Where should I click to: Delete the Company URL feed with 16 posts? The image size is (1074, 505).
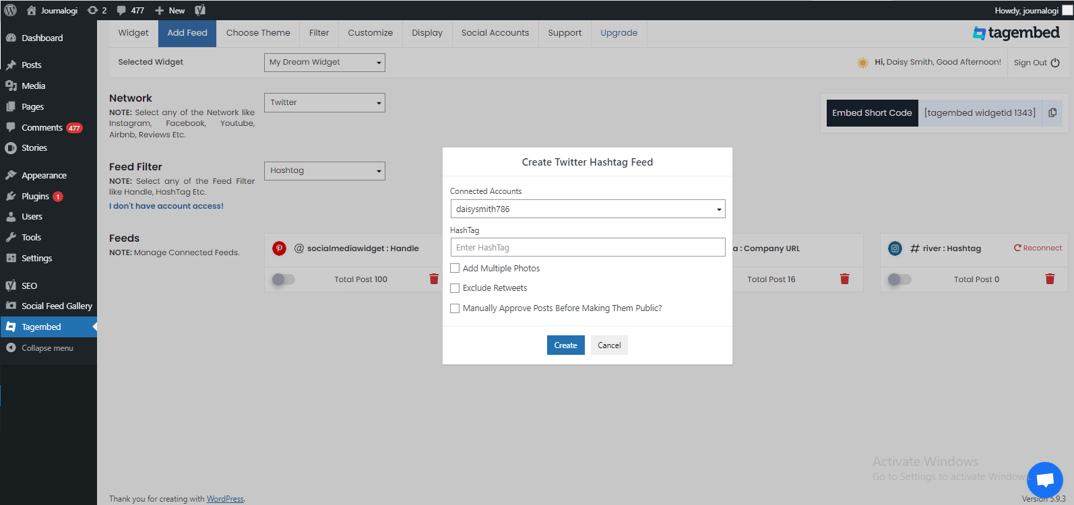pyautogui.click(x=844, y=279)
